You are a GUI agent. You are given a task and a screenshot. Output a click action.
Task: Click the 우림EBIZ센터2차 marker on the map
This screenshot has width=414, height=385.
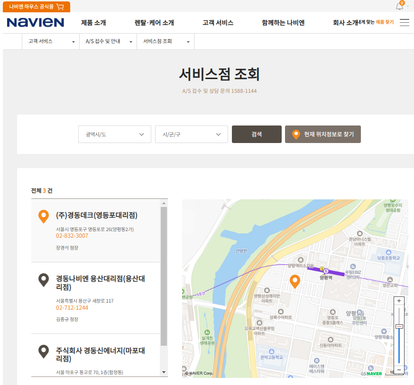click(353, 267)
